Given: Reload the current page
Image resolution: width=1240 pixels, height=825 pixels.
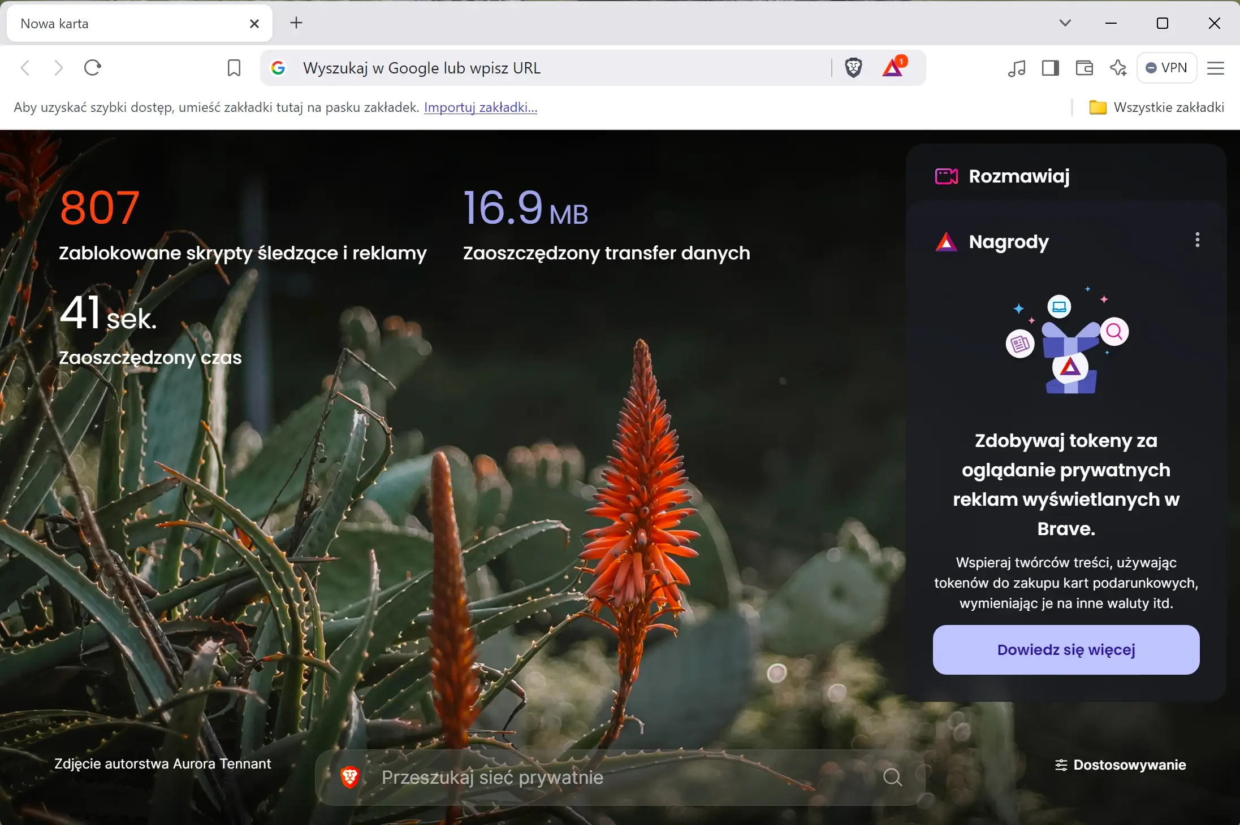Looking at the screenshot, I should tap(92, 68).
